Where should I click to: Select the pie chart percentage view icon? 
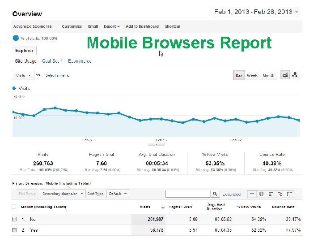261,194
